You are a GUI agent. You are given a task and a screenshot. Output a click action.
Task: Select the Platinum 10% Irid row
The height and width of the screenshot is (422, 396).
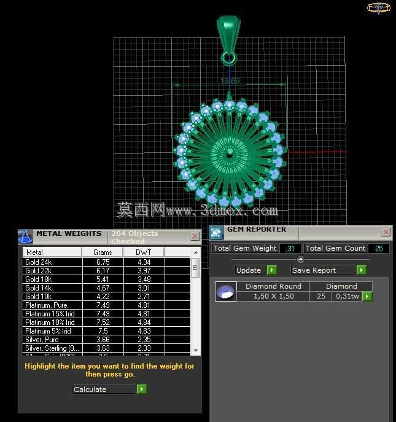point(107,322)
